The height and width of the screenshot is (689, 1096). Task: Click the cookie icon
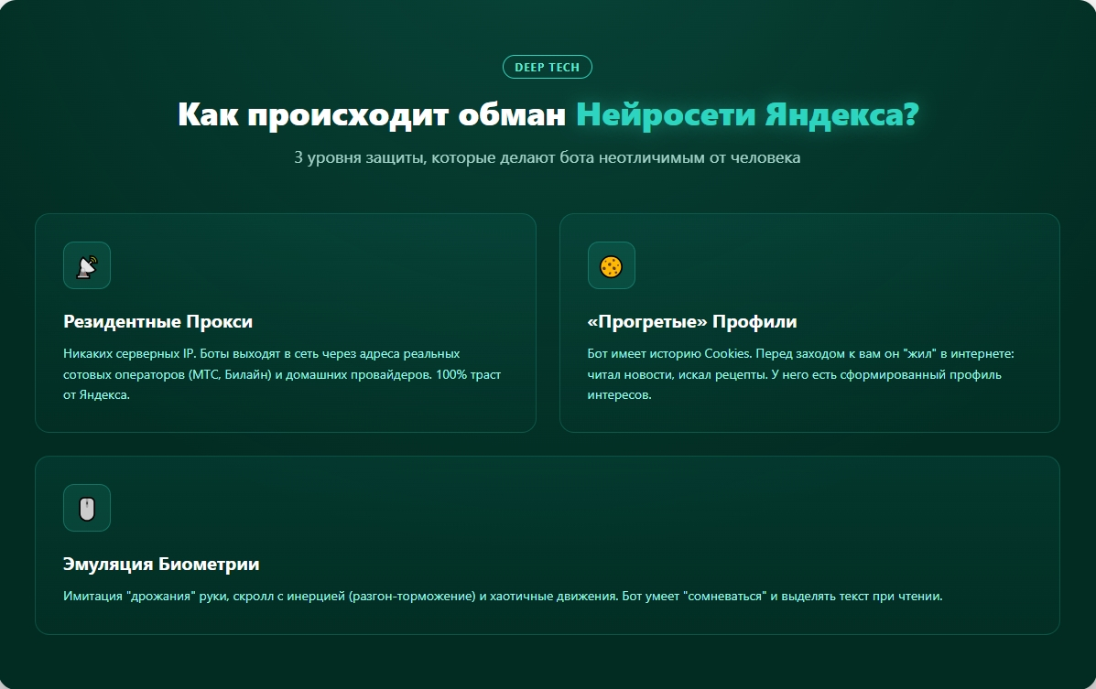coord(611,265)
